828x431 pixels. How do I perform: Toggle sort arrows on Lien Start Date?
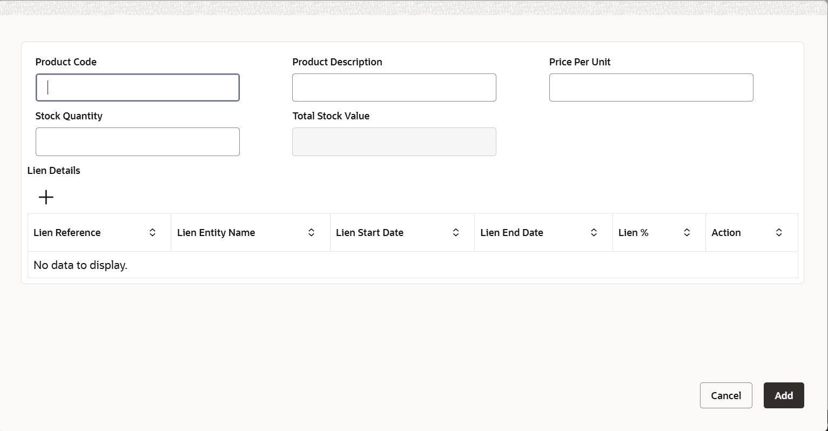click(x=456, y=232)
